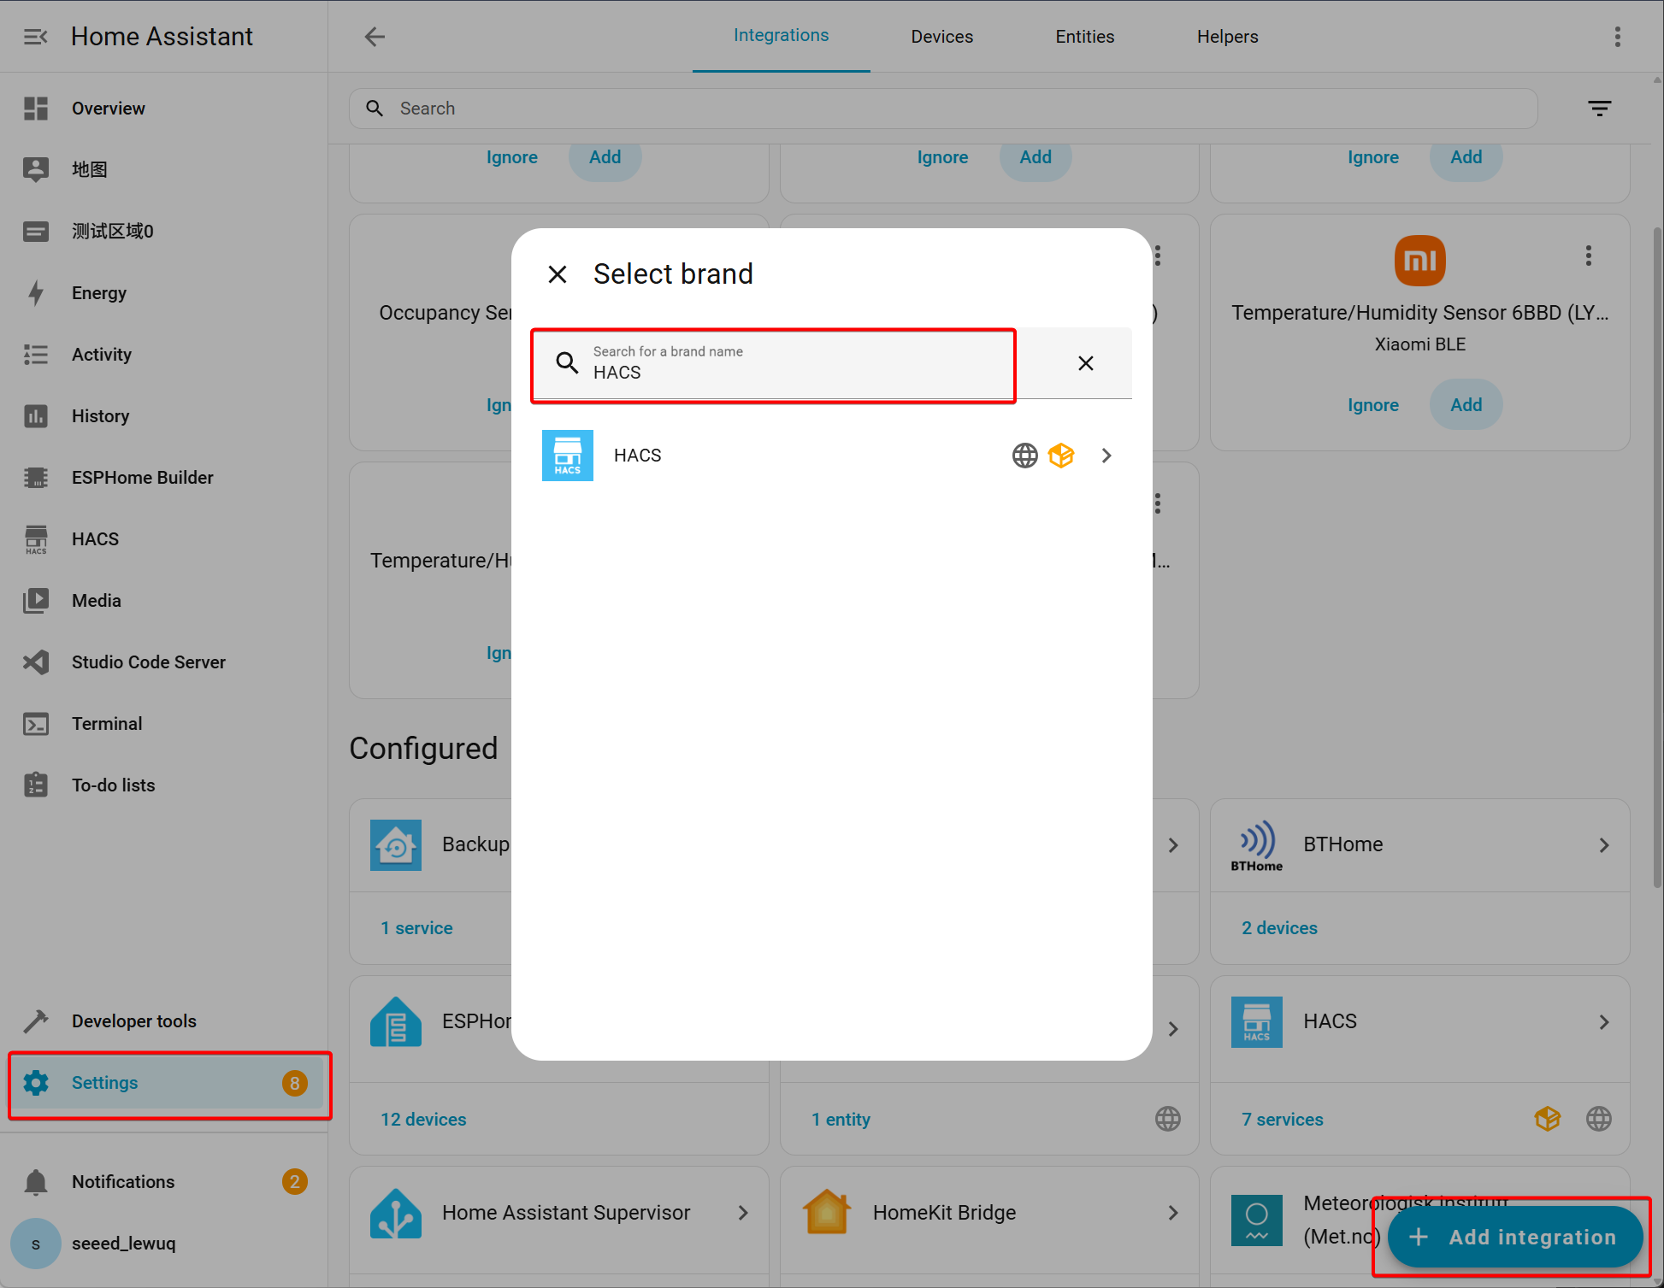Expand the BTHome integration card
The image size is (1664, 1288).
pyautogui.click(x=1603, y=845)
